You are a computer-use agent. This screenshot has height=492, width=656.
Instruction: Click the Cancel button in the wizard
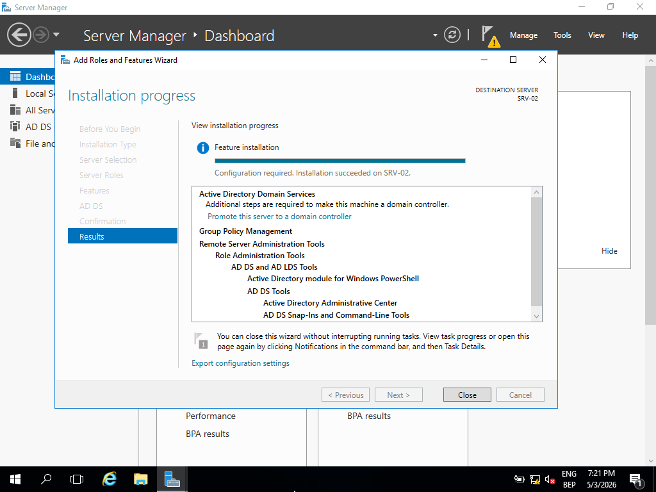(x=520, y=395)
